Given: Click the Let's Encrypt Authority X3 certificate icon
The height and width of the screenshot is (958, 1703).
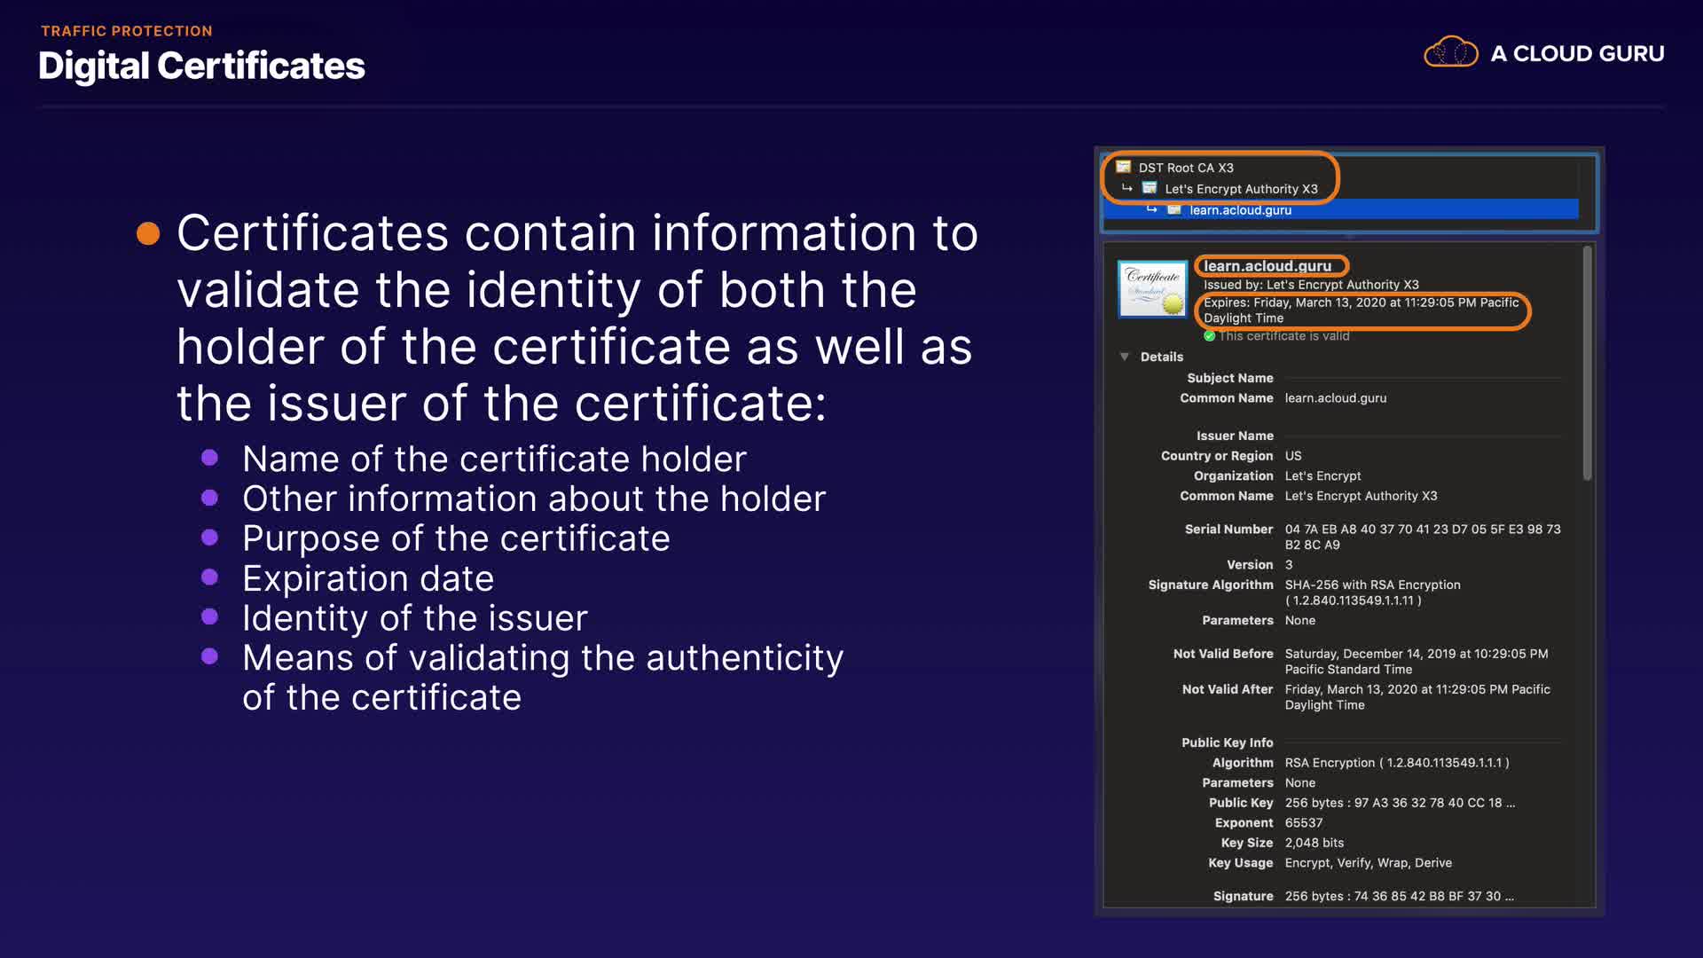Looking at the screenshot, I should [1150, 188].
